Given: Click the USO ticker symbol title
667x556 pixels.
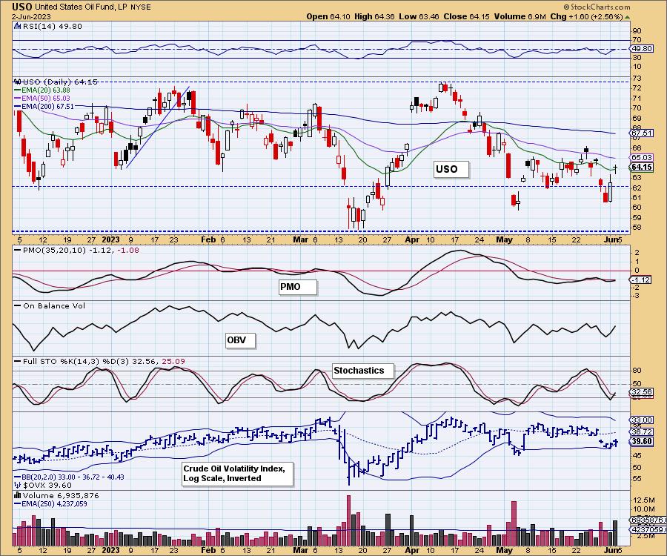Looking at the screenshot, I should click(x=22, y=7).
